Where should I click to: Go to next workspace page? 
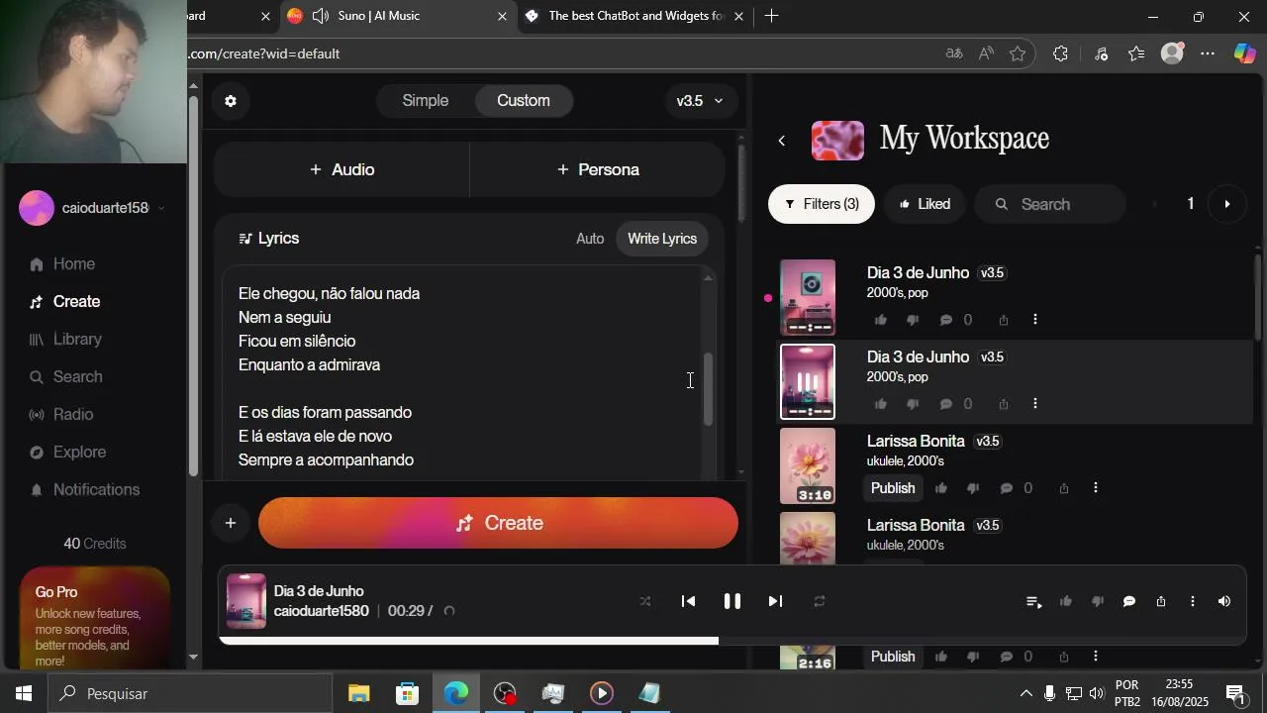click(1227, 204)
